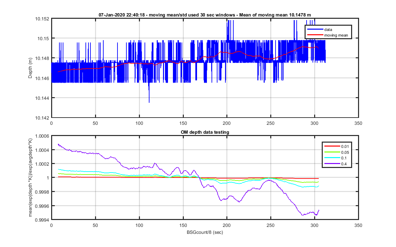Screen dimensions: 396x247
Task: Click the '1.0002' tick label in bottom plot
Action: (x=42, y=164)
